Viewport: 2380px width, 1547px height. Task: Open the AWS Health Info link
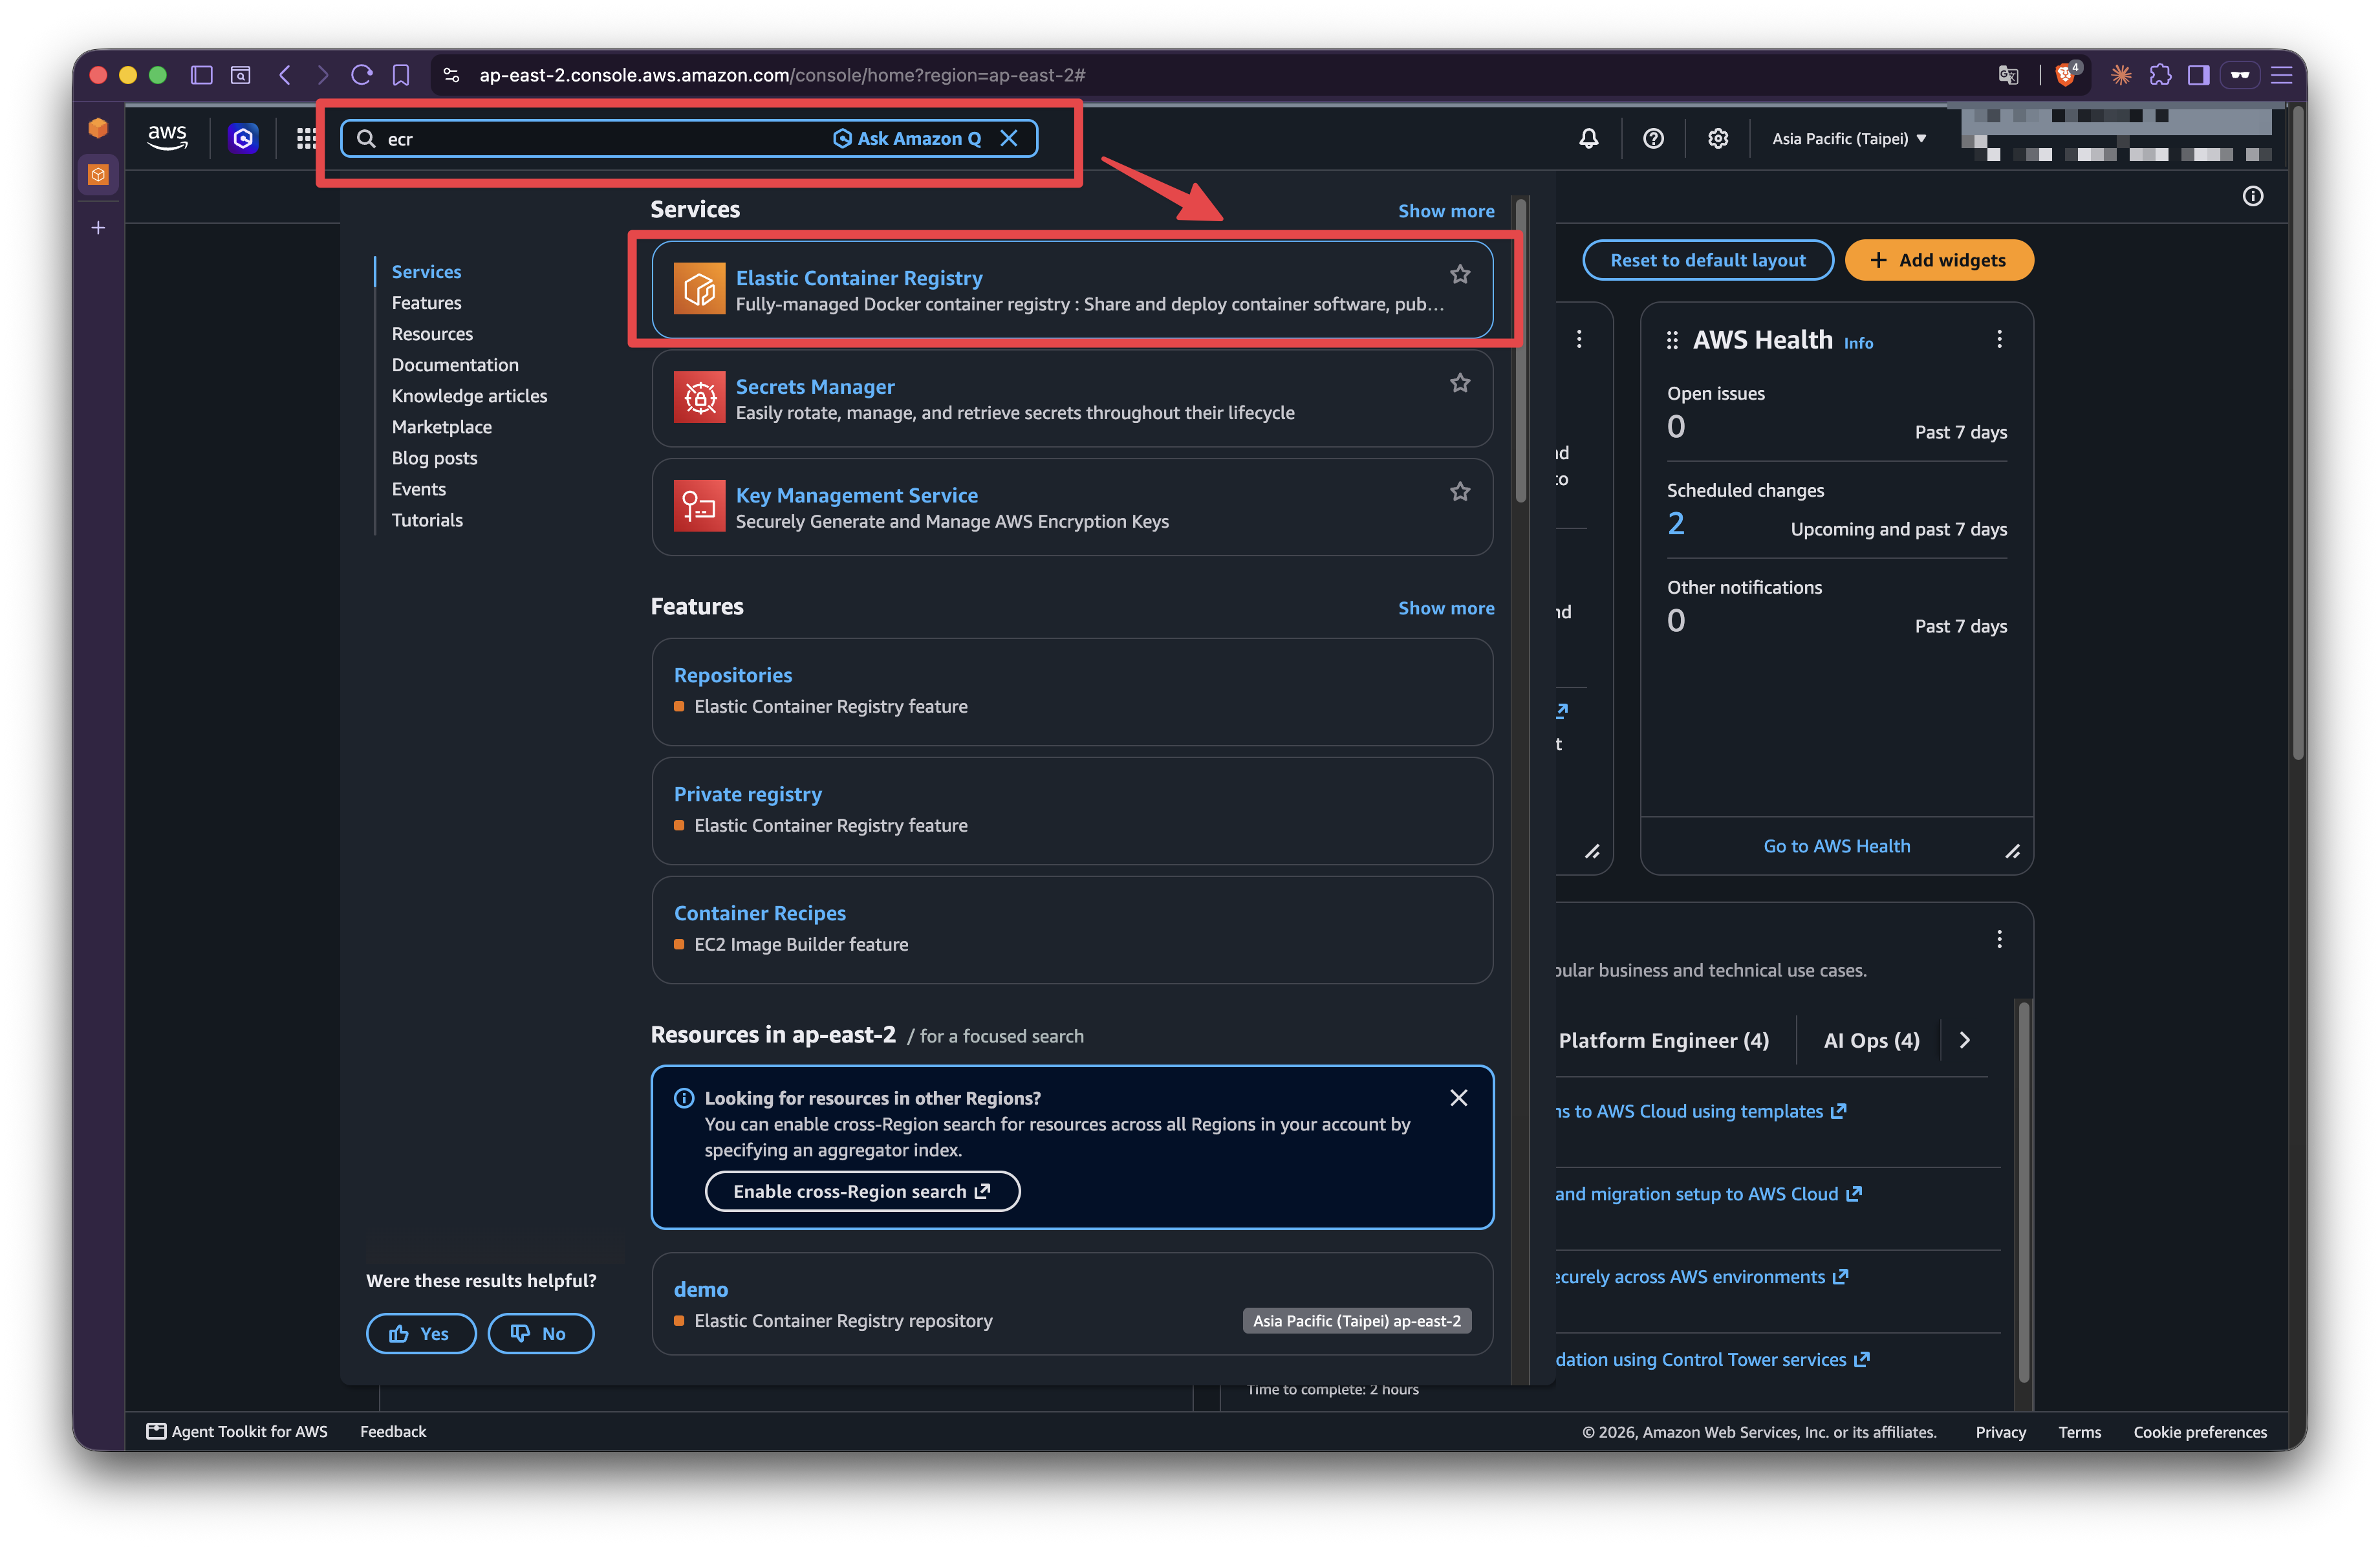point(1858,343)
